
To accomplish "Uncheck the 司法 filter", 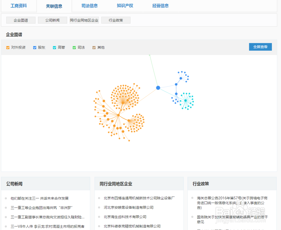I will coord(74,47).
